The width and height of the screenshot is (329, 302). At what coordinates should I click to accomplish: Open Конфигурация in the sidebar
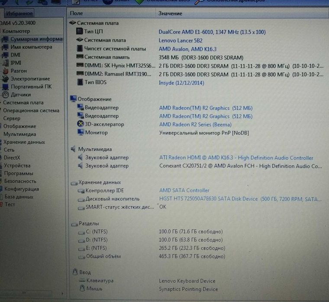(22, 189)
